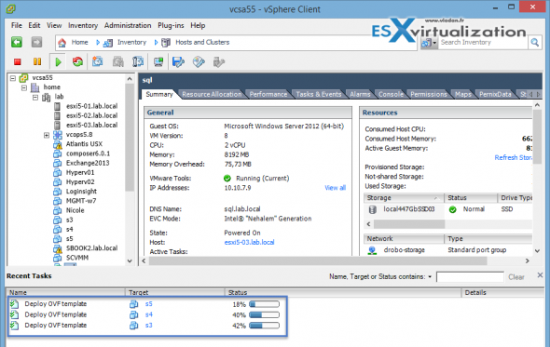Sort by the Storage column header
550x347 pixels.
coord(404,198)
